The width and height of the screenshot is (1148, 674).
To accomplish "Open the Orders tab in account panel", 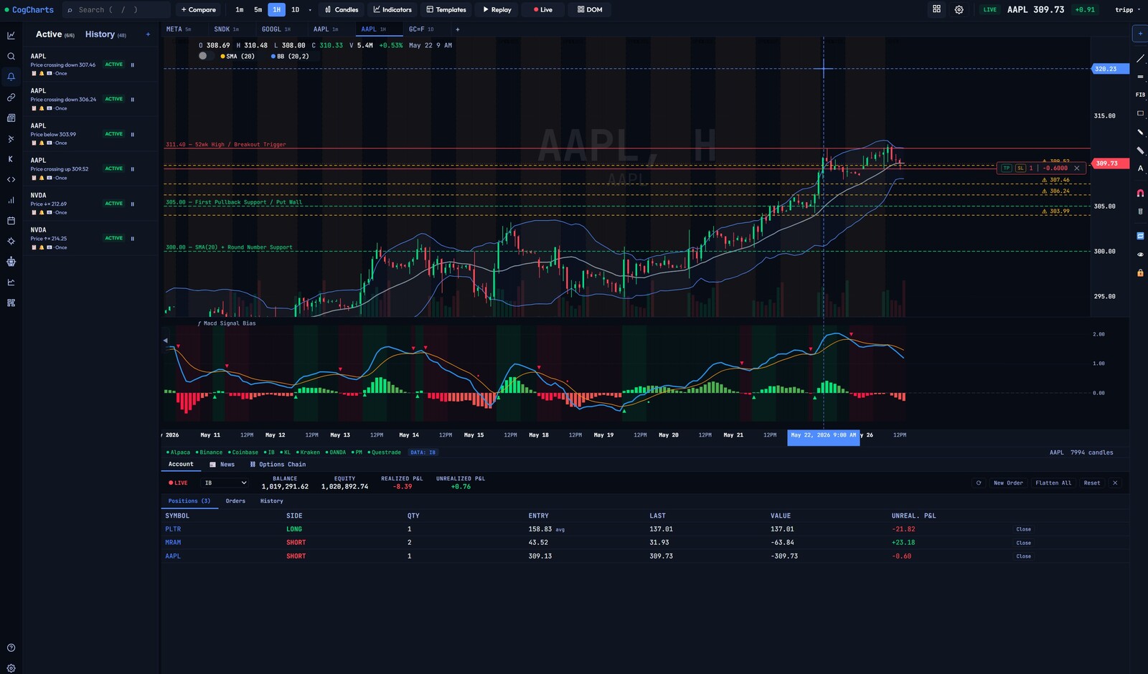I will point(235,501).
